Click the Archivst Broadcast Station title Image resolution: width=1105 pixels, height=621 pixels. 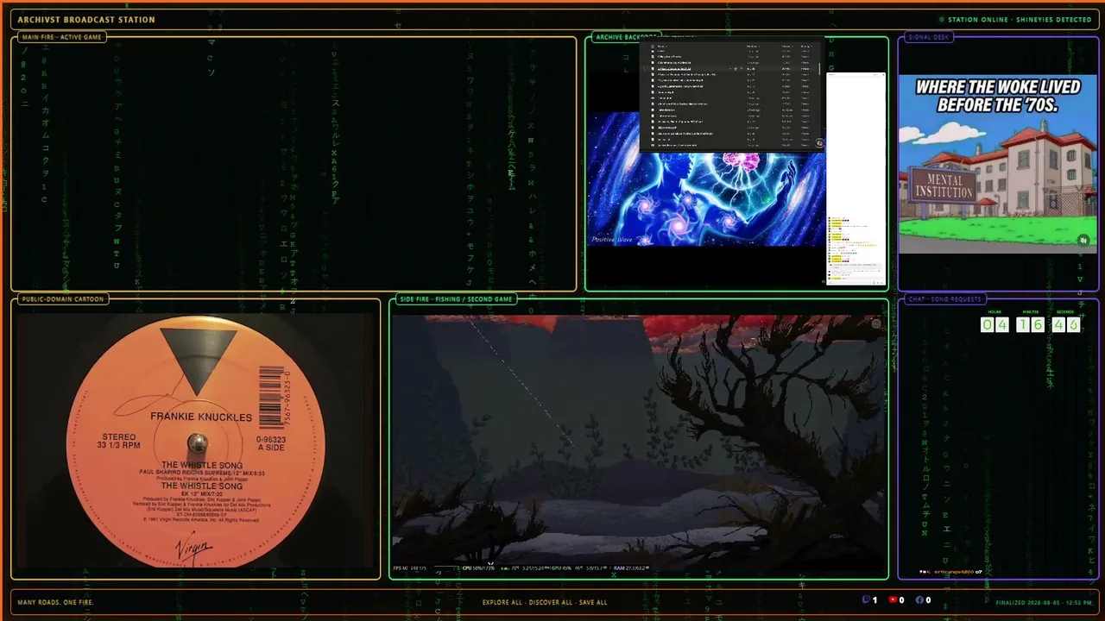click(86, 20)
